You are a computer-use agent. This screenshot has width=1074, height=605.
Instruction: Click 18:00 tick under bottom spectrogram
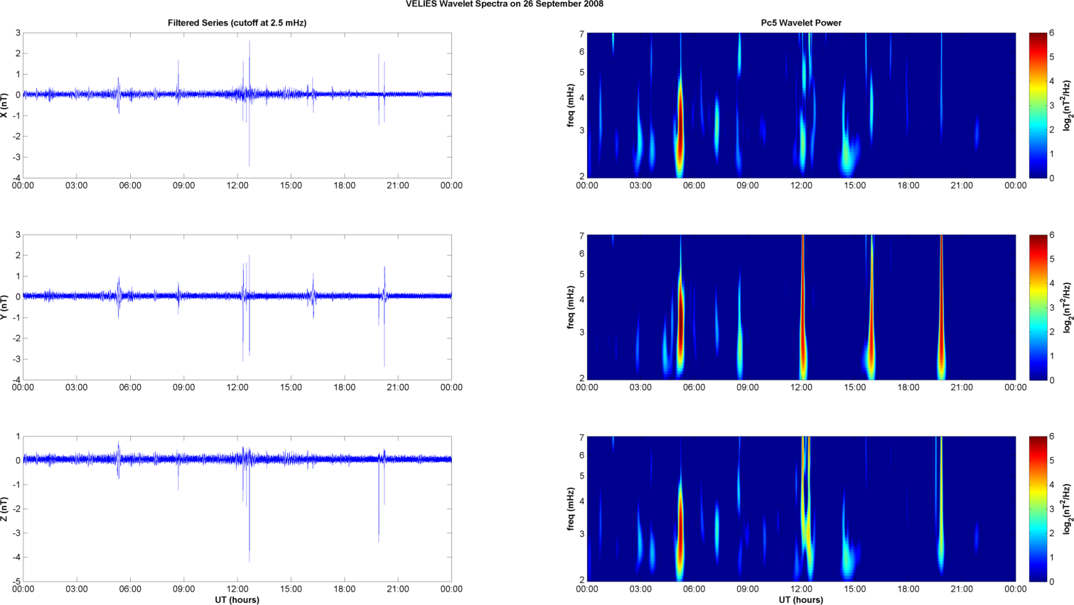tap(908, 589)
